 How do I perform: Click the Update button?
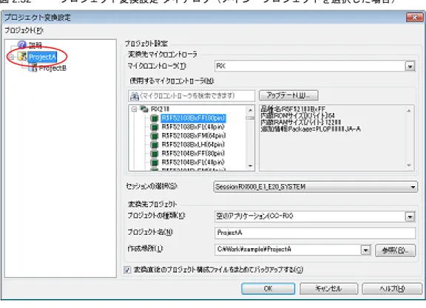[x=288, y=95]
